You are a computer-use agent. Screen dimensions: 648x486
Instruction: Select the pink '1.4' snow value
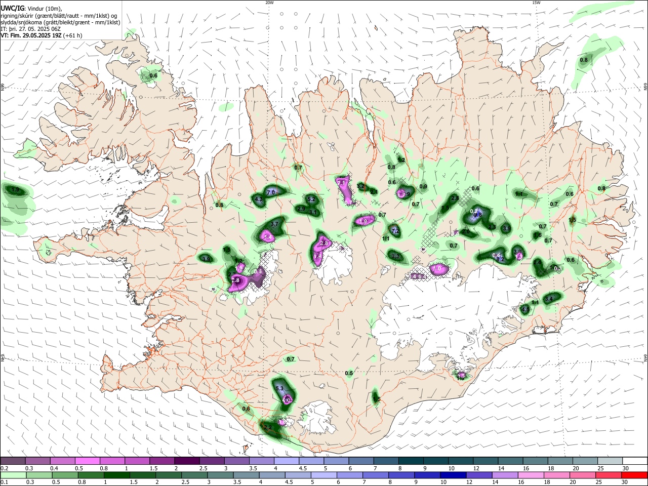tap(268, 237)
